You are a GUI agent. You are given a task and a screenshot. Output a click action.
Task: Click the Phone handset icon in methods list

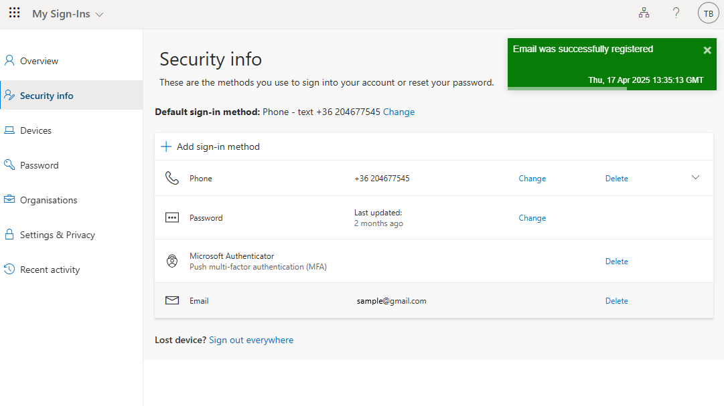click(172, 179)
